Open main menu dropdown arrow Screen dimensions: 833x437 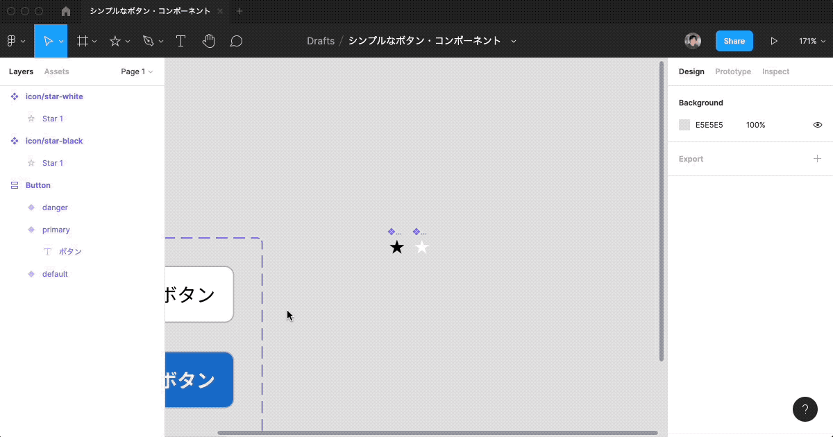click(23, 42)
